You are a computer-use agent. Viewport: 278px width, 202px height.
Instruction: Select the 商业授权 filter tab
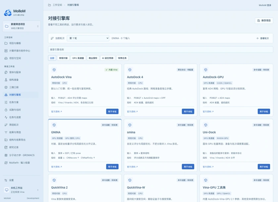point(93,58)
